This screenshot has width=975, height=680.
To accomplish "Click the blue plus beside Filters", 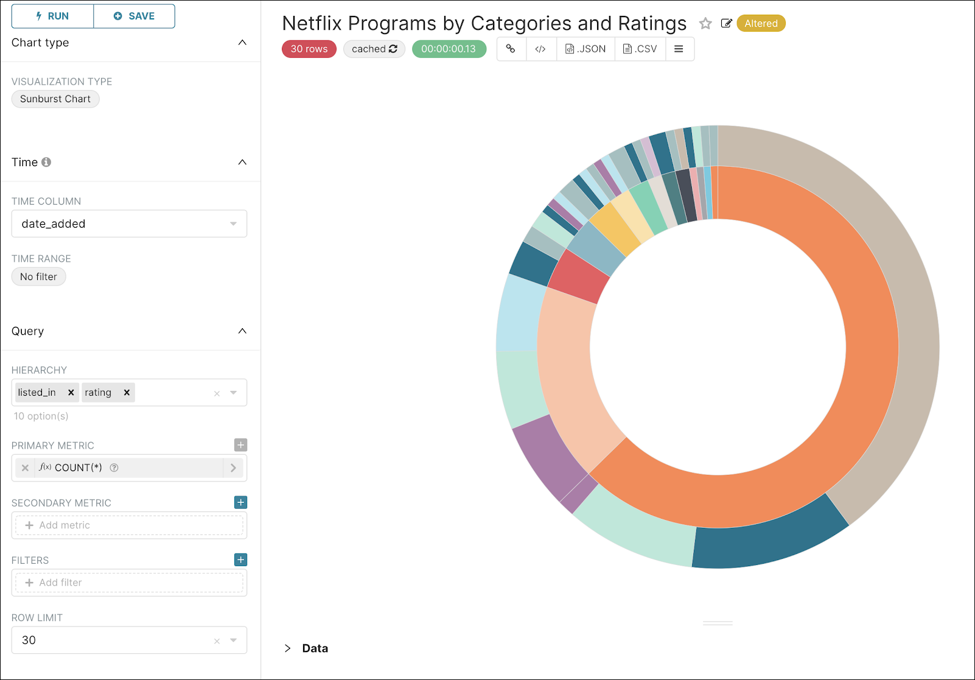I will (240, 559).
